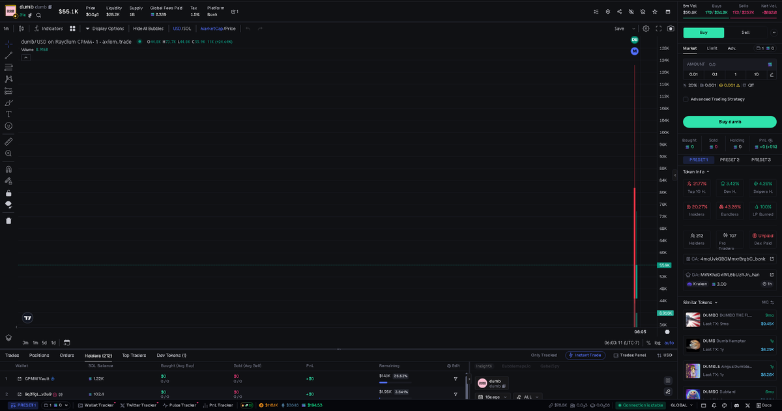The image size is (782, 411).
Task: Toggle the Only Tracked filter
Action: click(x=544, y=356)
